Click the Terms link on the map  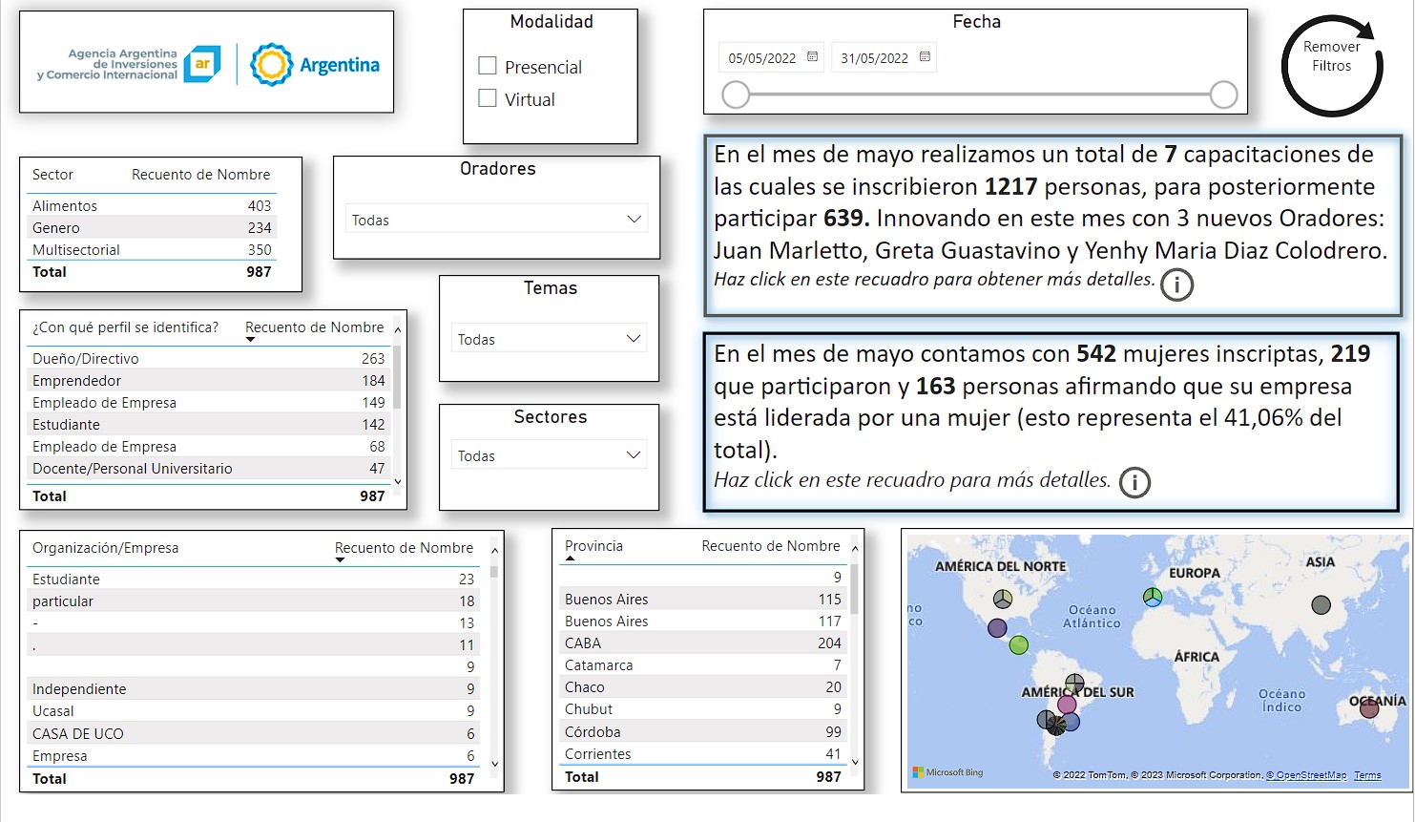point(1367,775)
